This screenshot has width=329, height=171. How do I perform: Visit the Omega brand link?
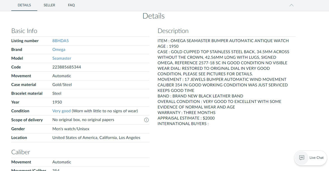point(59,49)
